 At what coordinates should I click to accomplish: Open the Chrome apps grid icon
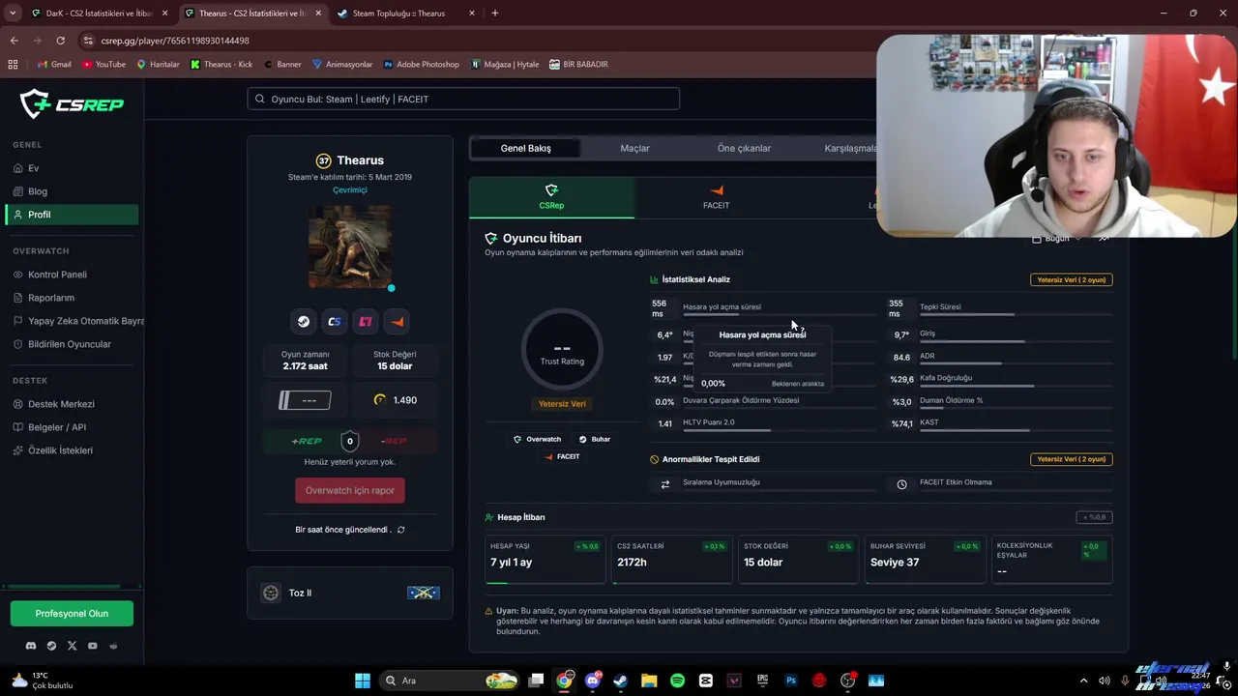pos(13,64)
